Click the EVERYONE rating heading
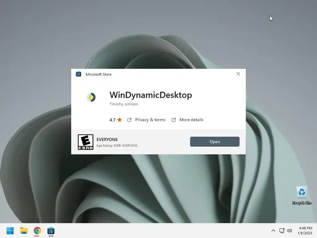The height and width of the screenshot is (238, 317). (107, 139)
